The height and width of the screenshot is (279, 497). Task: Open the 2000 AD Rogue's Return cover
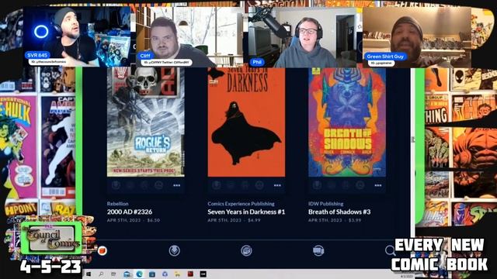145,122
